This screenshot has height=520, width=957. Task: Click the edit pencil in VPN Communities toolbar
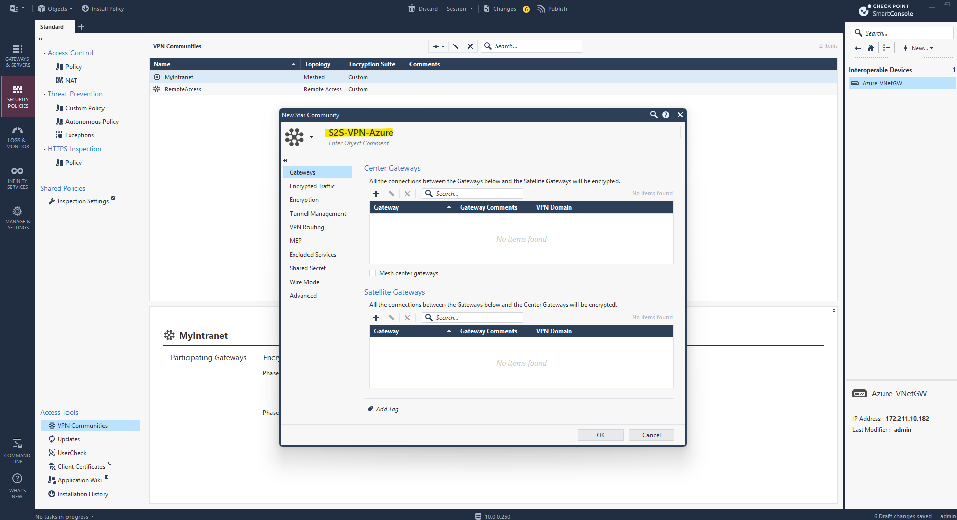point(456,46)
